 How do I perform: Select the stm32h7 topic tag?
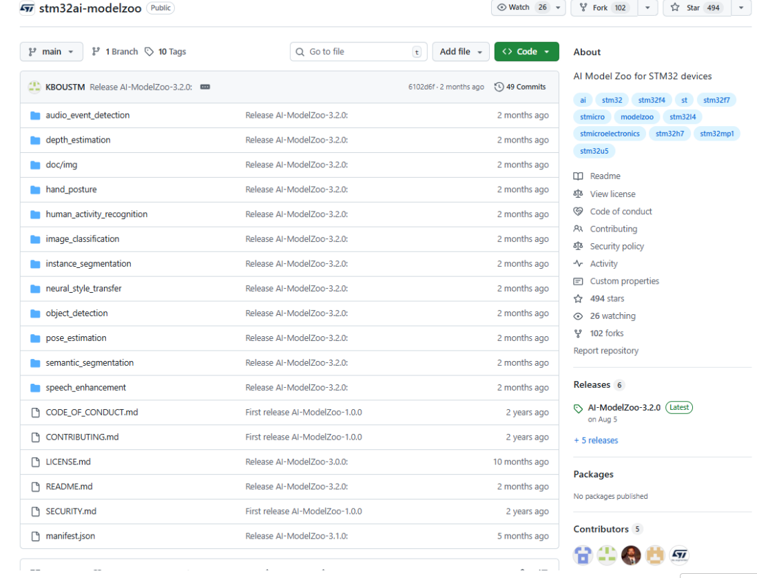click(x=669, y=134)
